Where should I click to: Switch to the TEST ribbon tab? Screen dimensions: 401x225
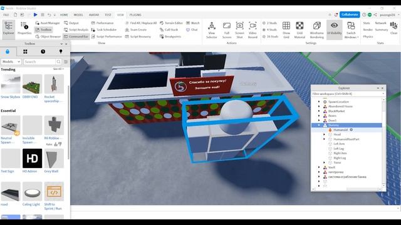108,15
